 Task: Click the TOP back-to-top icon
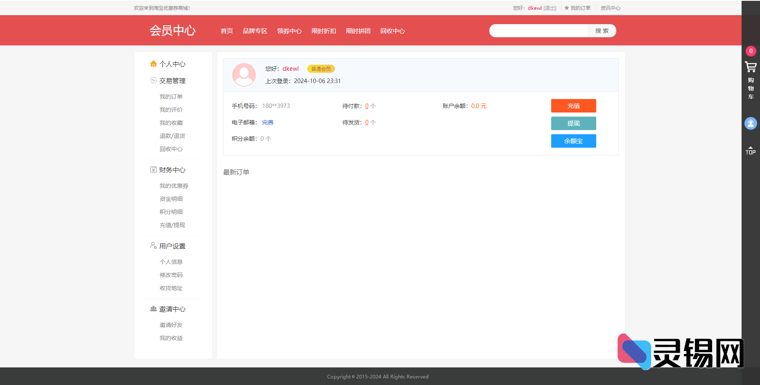[x=751, y=150]
